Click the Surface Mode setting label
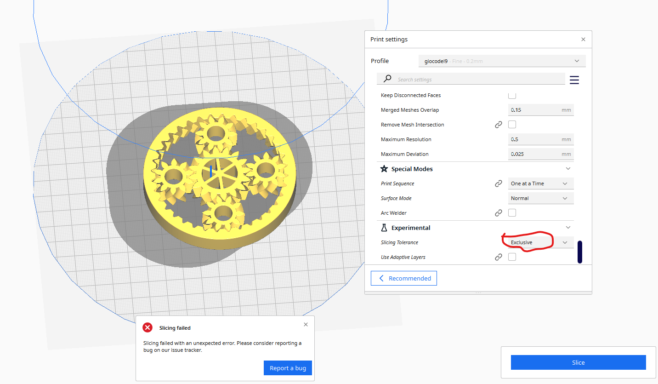This screenshot has height=384, width=658. (396, 198)
